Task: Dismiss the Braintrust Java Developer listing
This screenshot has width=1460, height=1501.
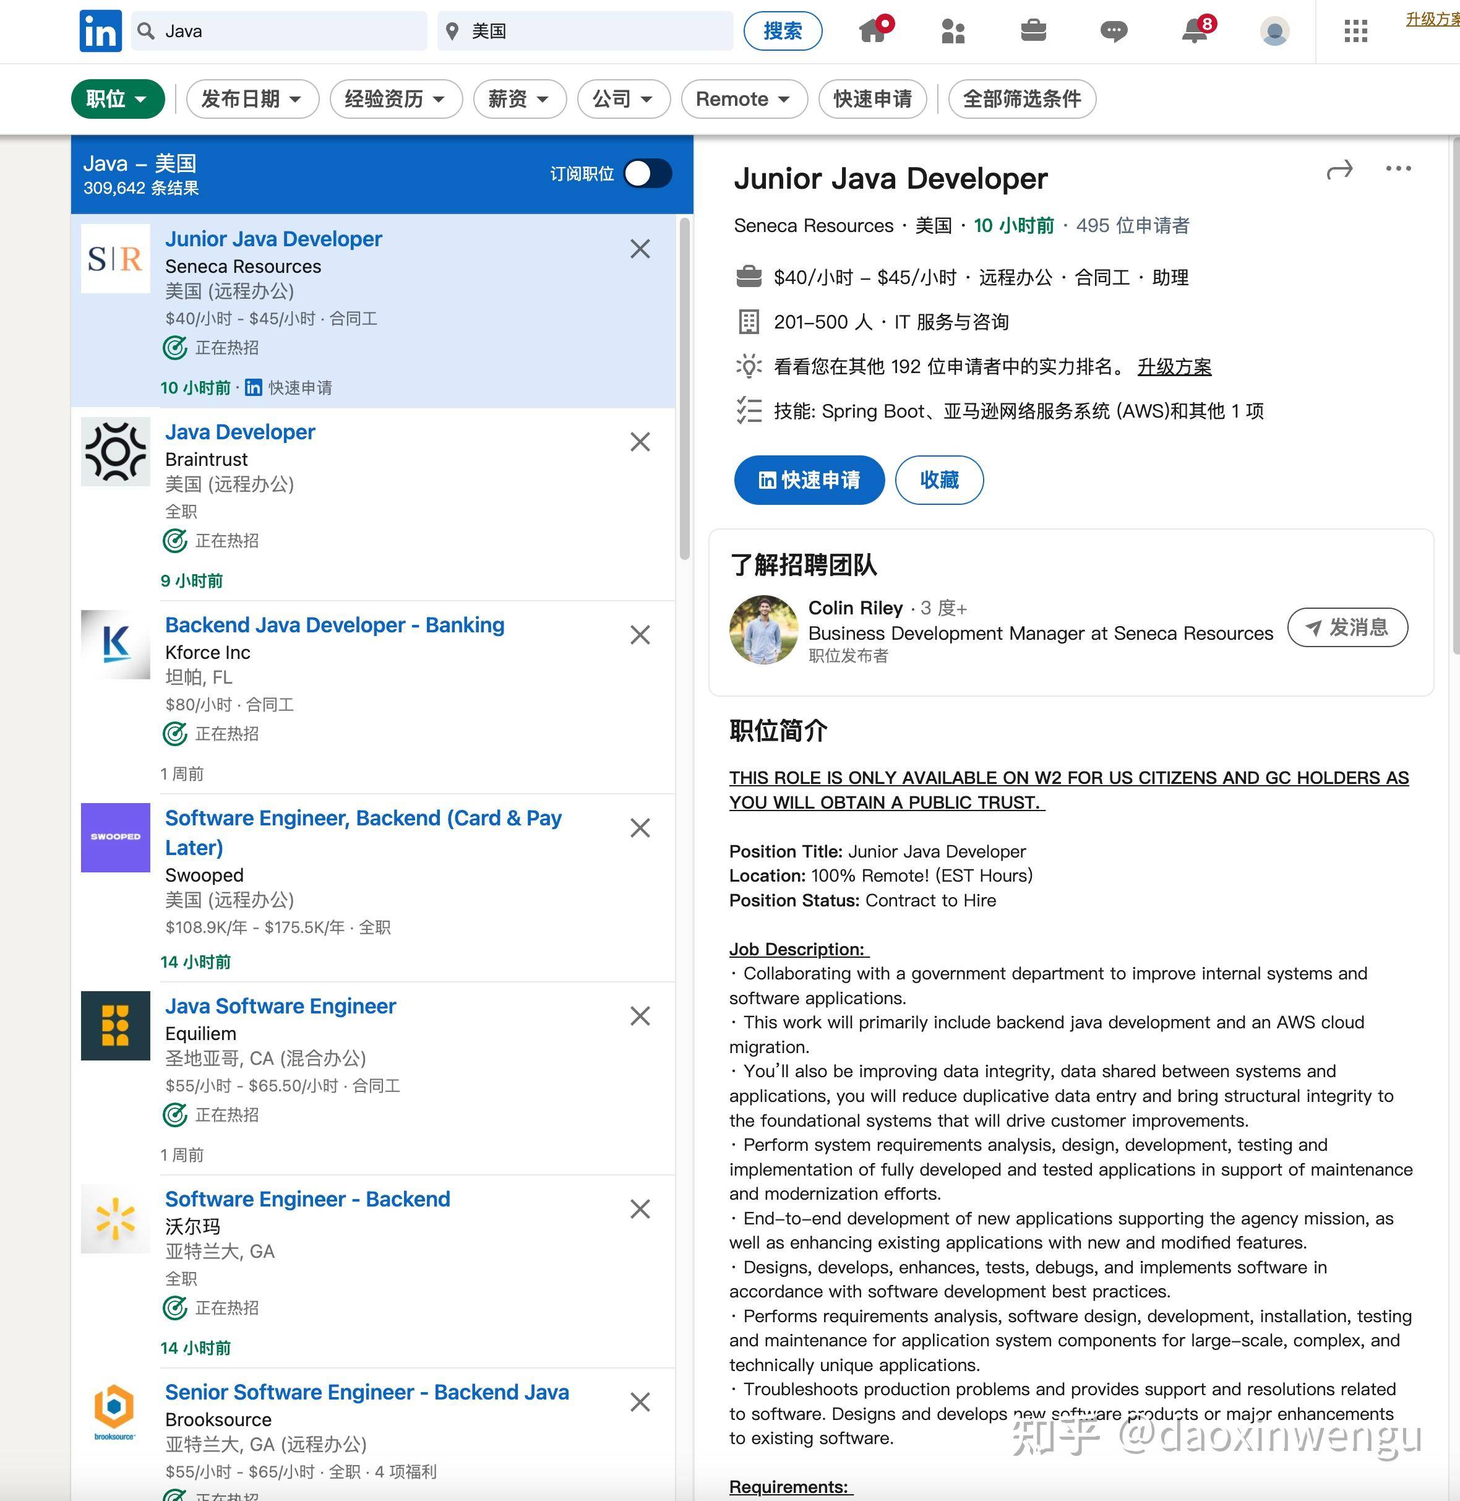Action: click(x=640, y=442)
